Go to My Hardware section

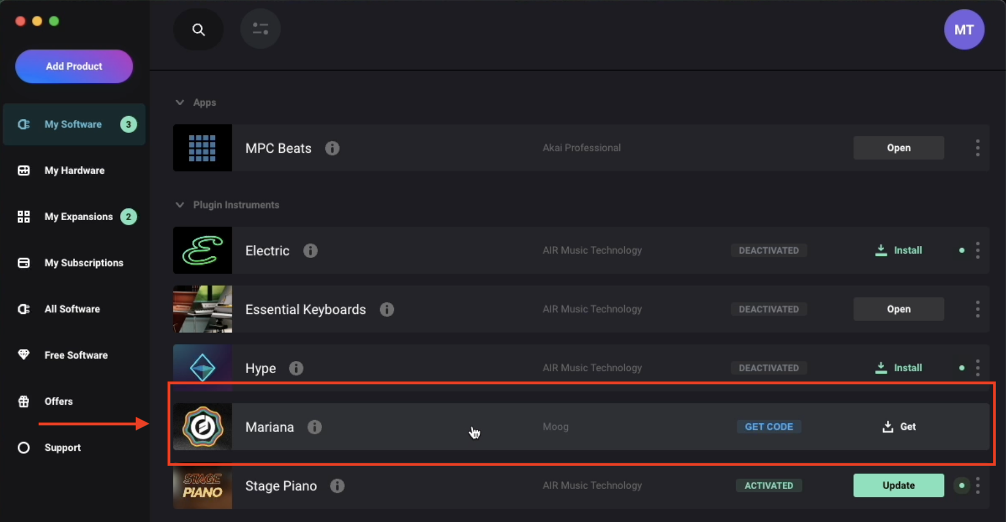[x=74, y=170]
